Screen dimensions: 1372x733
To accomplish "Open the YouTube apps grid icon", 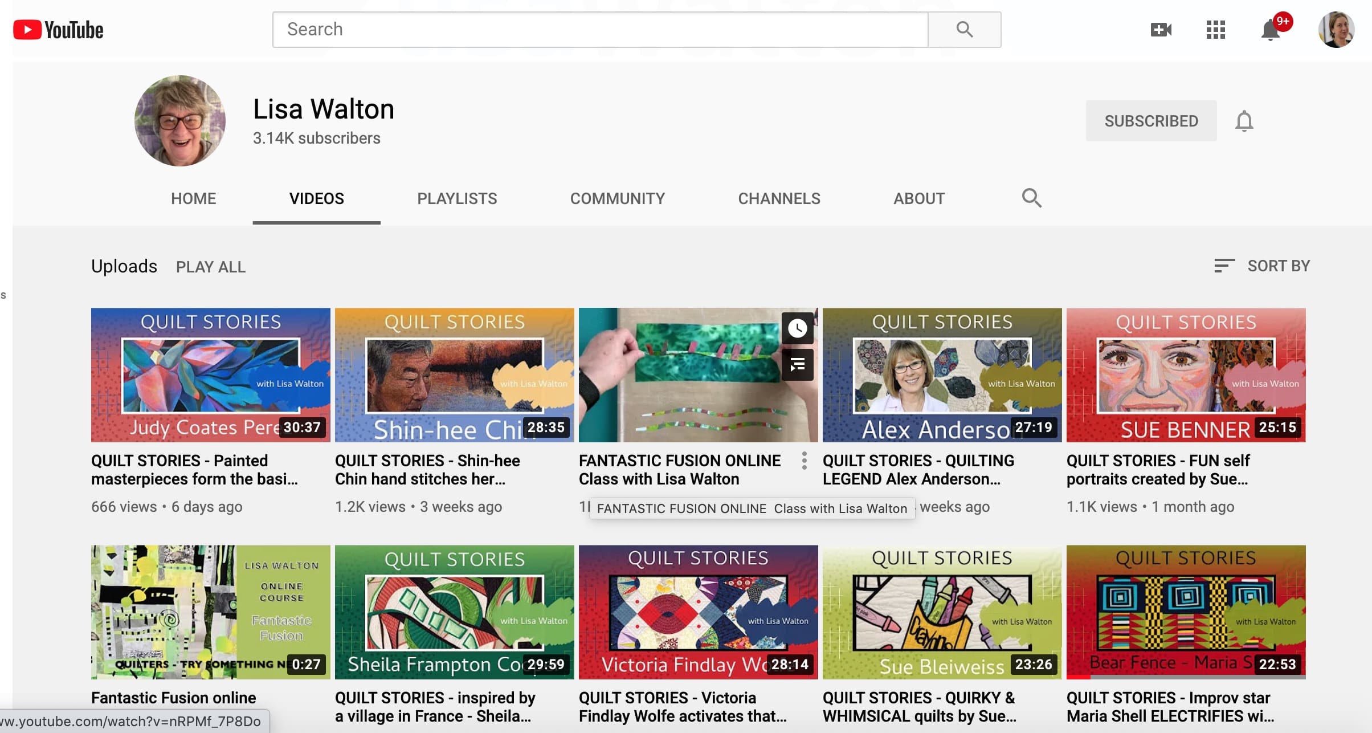I will [1215, 30].
